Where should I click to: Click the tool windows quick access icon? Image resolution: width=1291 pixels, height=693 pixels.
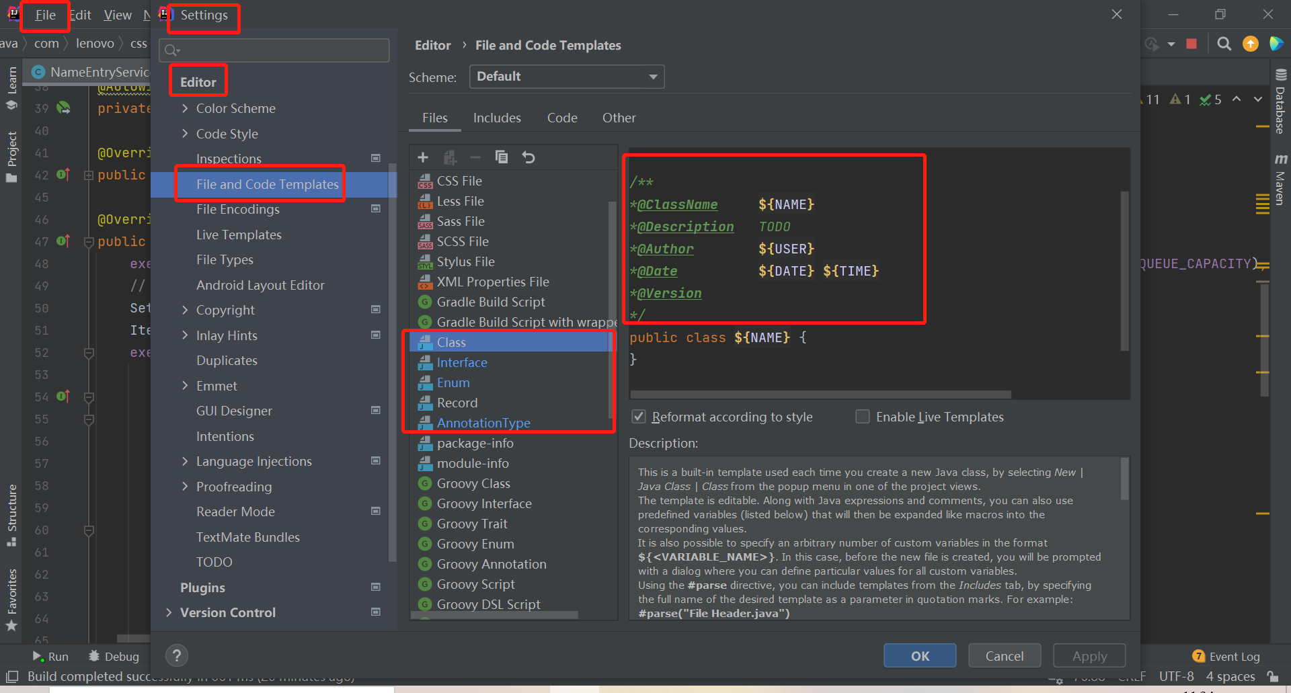(12, 676)
